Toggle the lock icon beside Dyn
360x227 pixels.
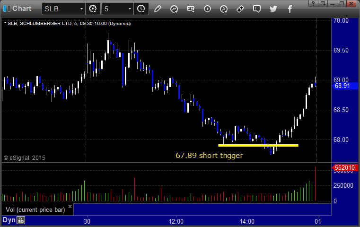(21, 220)
